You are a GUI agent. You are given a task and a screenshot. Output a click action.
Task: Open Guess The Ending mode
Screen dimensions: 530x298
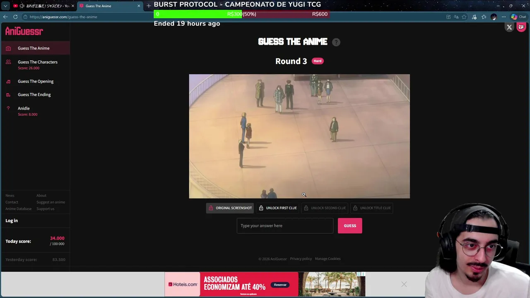(35, 94)
